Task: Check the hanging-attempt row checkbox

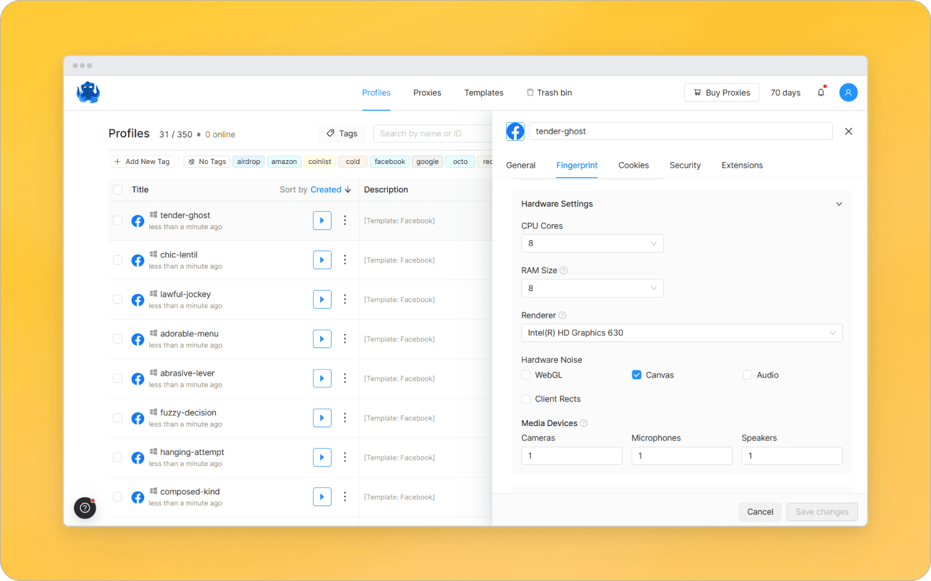Action: pyautogui.click(x=118, y=457)
